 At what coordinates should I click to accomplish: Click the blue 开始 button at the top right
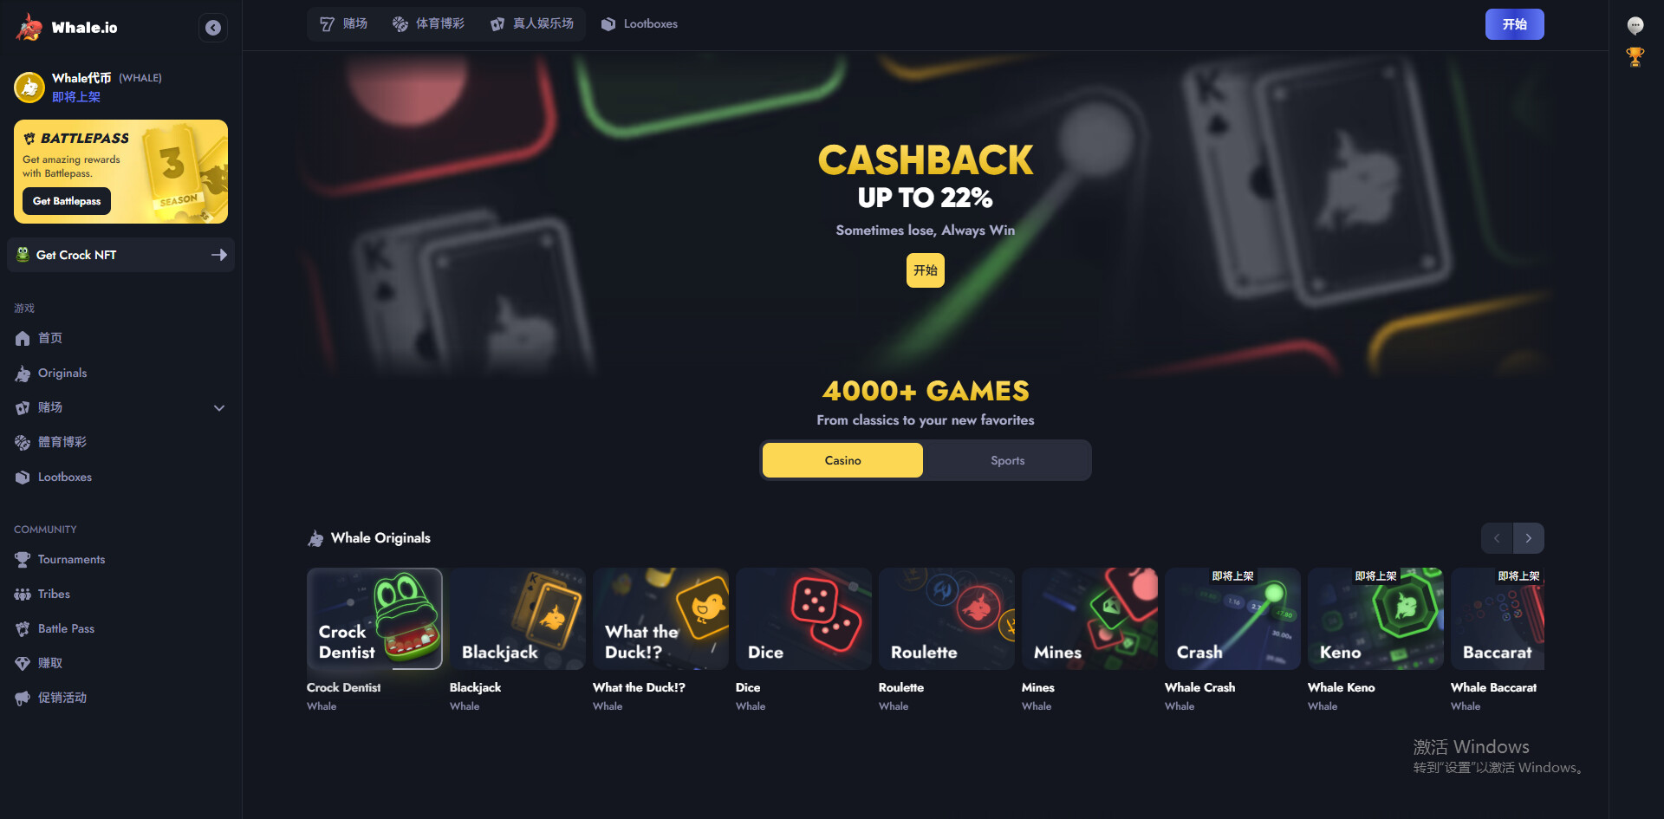tap(1514, 24)
